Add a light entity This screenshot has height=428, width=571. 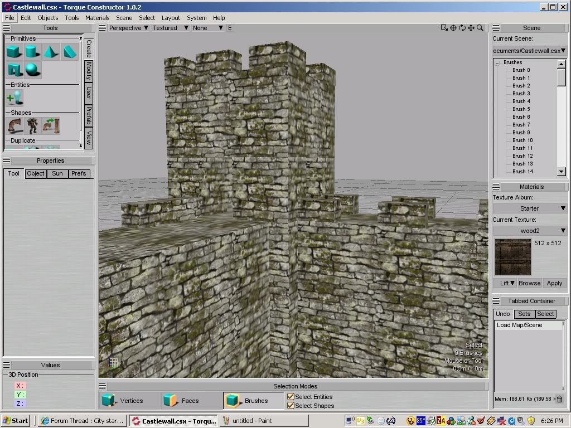14,97
